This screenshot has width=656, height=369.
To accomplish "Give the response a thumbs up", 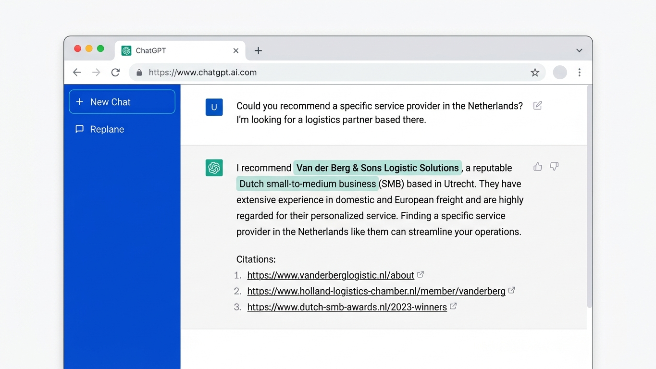I will pyautogui.click(x=538, y=167).
